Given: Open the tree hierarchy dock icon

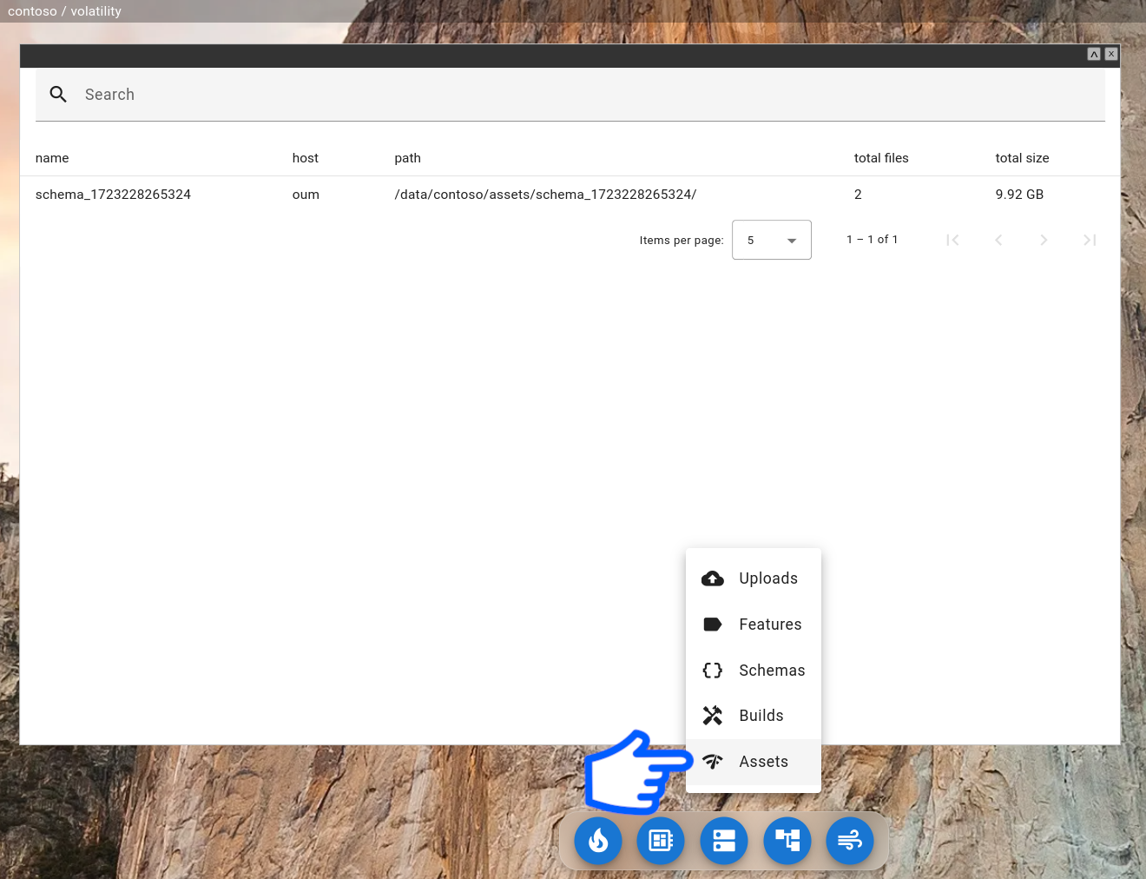Looking at the screenshot, I should [x=787, y=841].
